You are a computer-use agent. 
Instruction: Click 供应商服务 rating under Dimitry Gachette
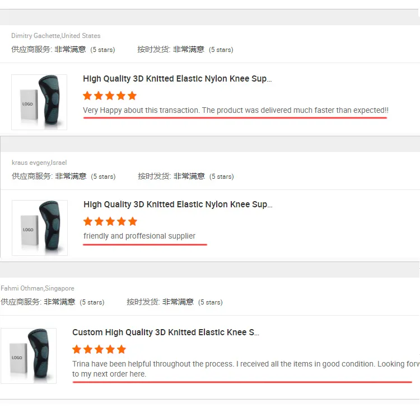coord(63,49)
